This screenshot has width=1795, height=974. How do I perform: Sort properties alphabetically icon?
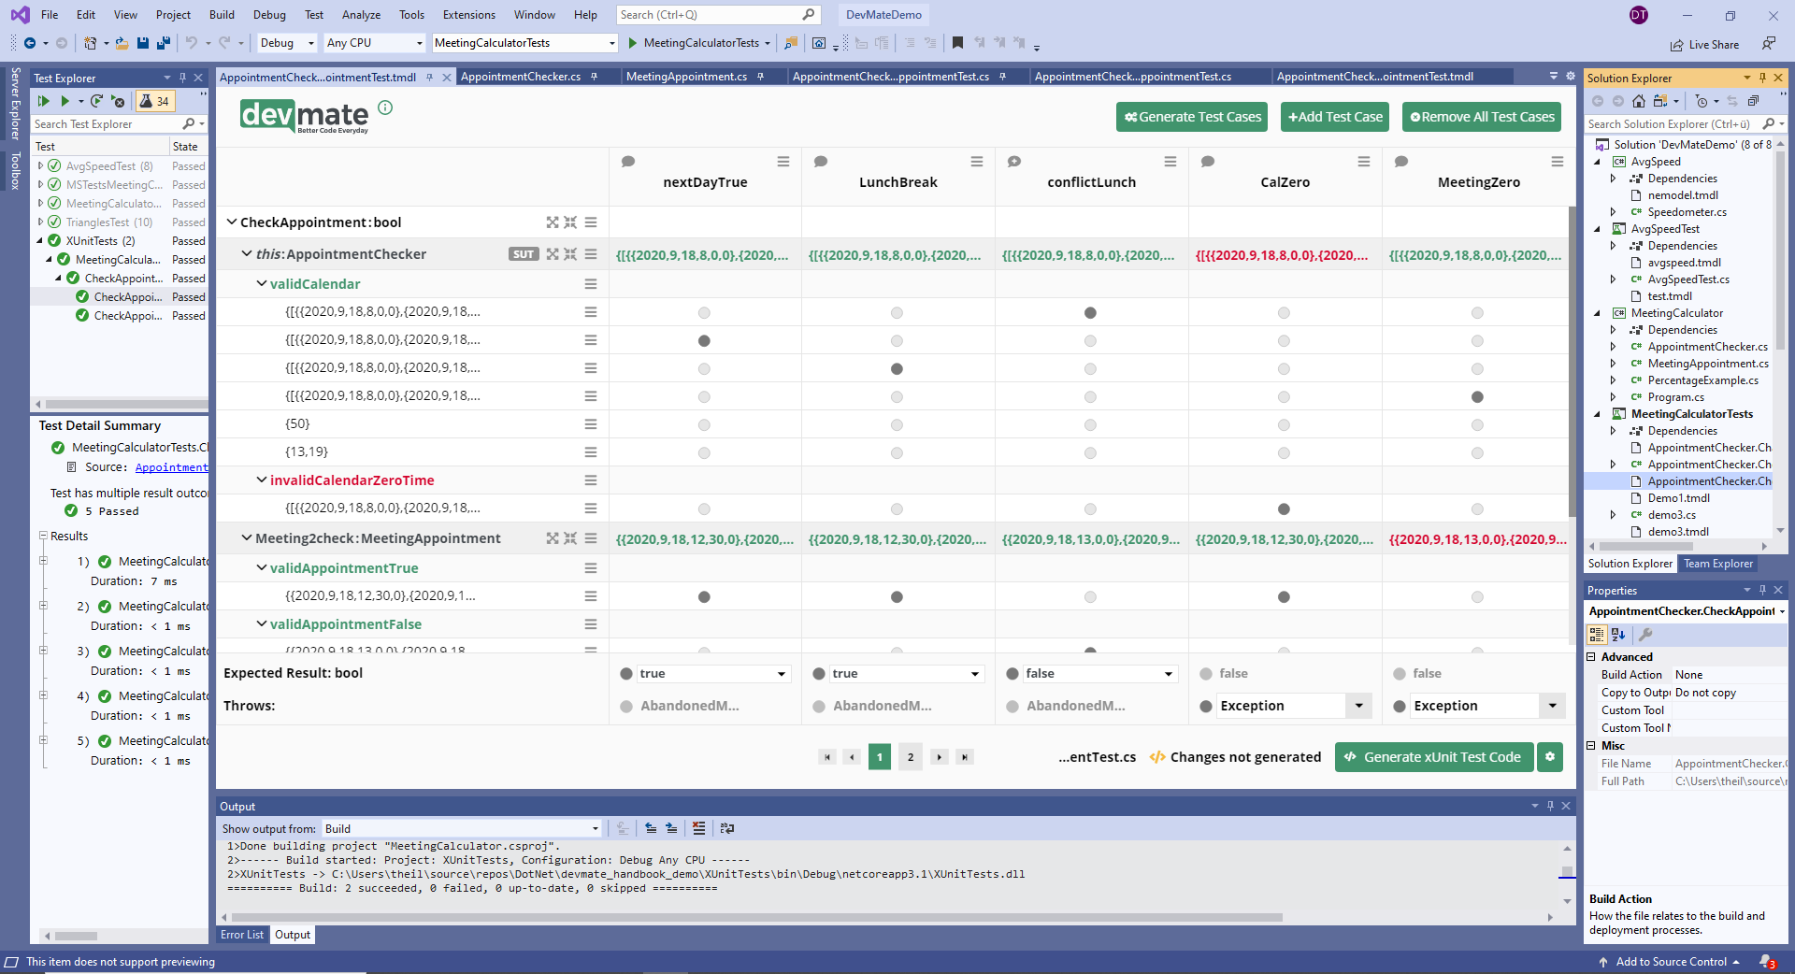point(1618,634)
